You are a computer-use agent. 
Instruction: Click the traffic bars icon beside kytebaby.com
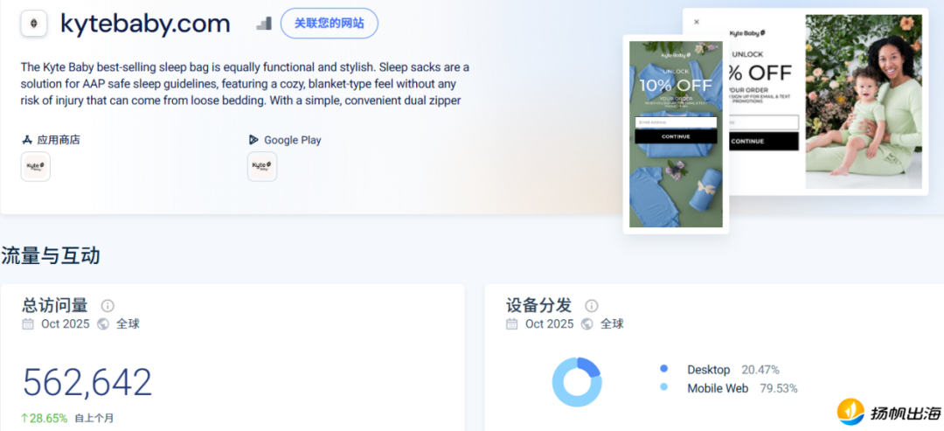pyautogui.click(x=264, y=24)
